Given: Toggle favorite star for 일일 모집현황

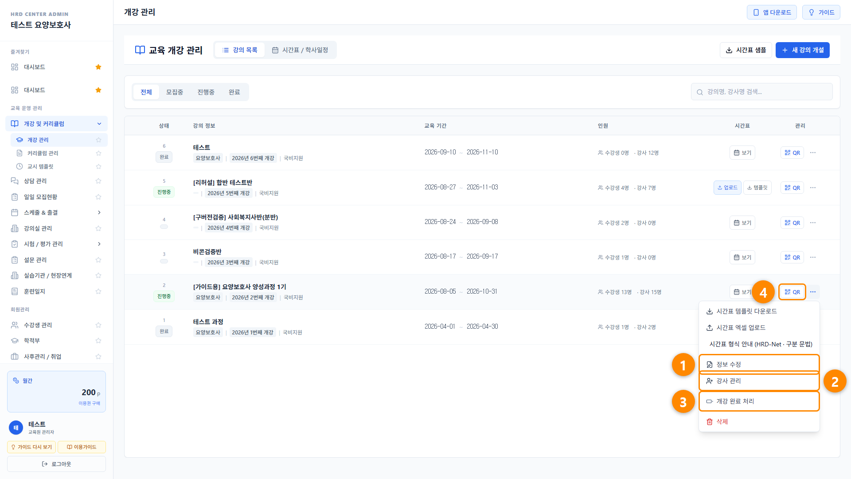Looking at the screenshot, I should tap(98, 197).
